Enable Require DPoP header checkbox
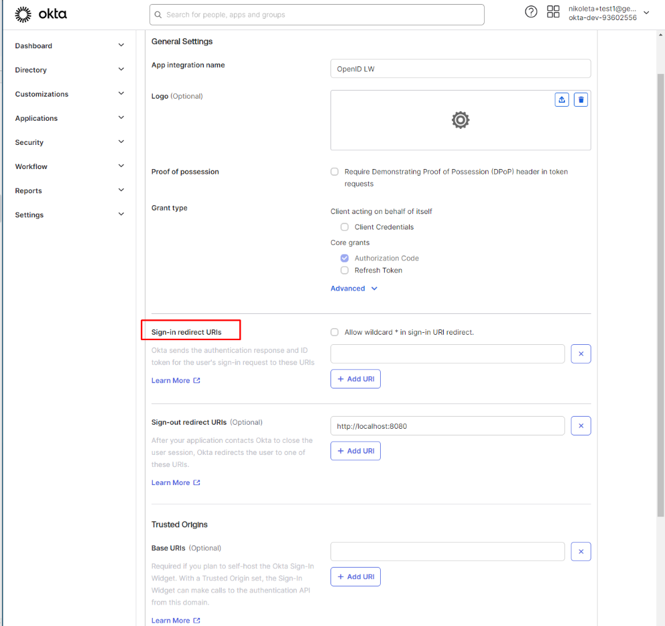Viewport: 665px width, 626px height. (x=335, y=172)
